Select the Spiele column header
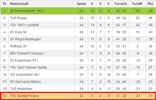Image resolution: width=156 pixels, height=100 pixels. [81, 4]
